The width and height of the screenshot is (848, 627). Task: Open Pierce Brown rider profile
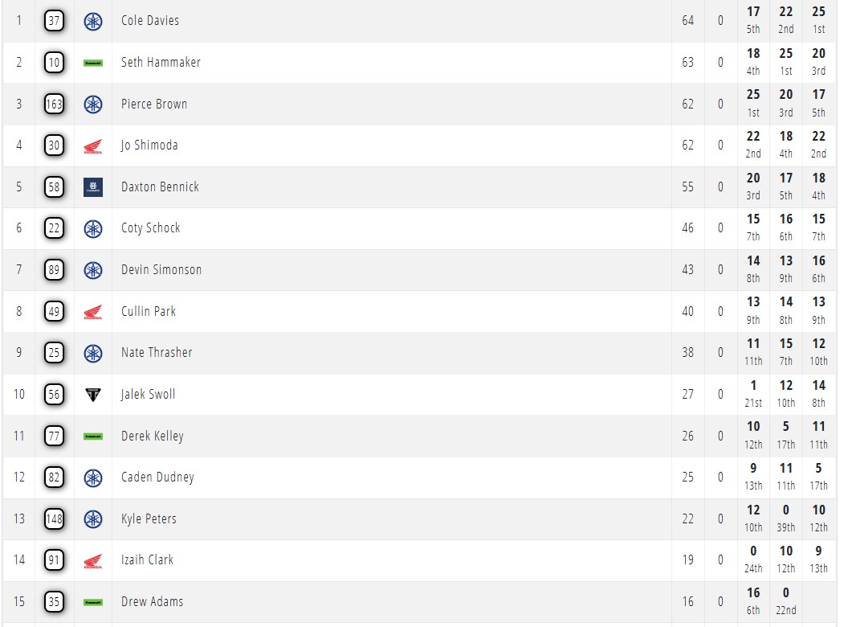[x=154, y=104]
